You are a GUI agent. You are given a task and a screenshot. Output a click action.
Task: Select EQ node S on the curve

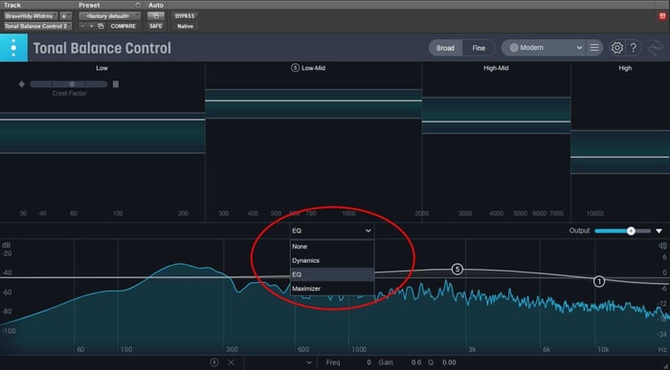pyautogui.click(x=458, y=269)
